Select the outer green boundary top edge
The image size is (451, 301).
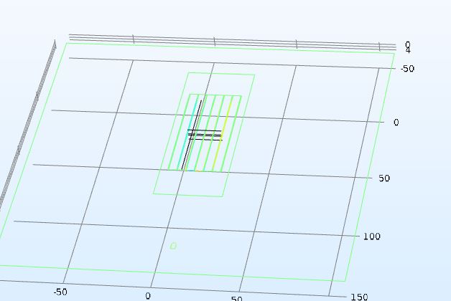(230, 48)
